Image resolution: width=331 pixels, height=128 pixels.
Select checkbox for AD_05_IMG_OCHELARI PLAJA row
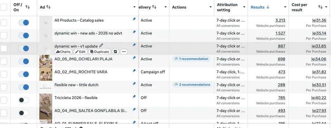[x=3, y=61]
